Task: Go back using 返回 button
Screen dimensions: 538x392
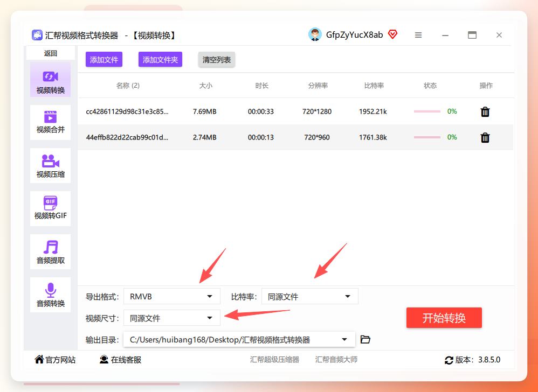Action: 51,53
